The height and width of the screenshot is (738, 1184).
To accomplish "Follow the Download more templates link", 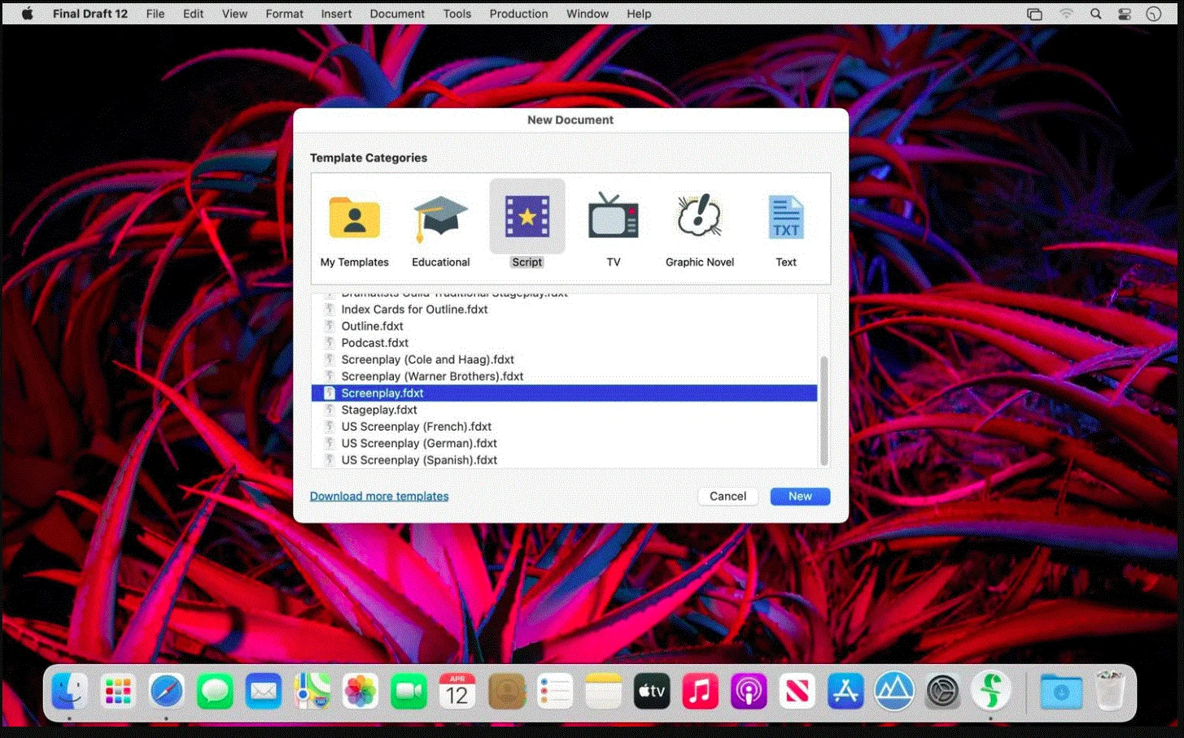I will point(379,496).
